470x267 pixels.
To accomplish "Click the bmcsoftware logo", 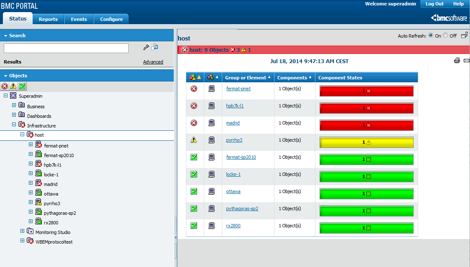I will coord(449,18).
